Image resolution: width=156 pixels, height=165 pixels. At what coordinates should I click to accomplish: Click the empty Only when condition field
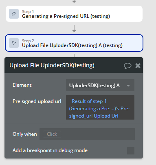click(87, 134)
